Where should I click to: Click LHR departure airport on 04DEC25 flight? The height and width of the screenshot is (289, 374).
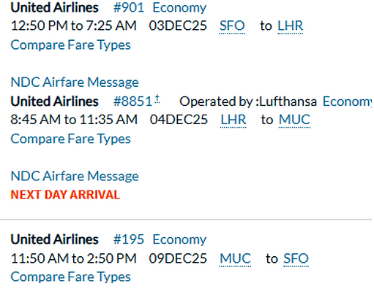[x=233, y=120]
